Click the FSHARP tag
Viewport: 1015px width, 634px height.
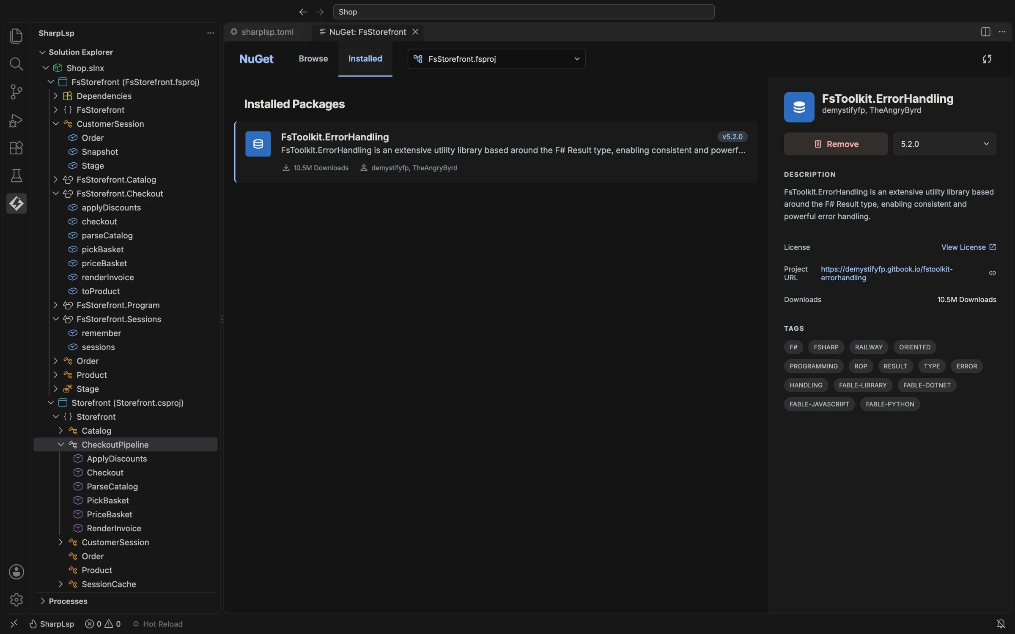point(826,347)
